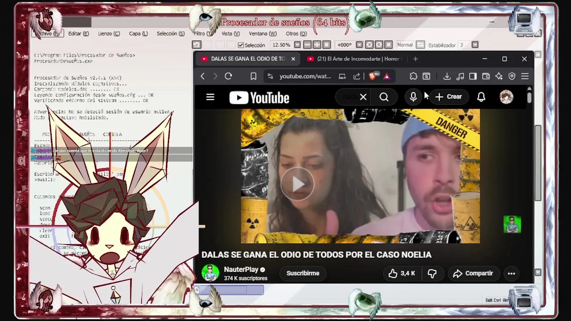Bookmark this page

pos(253,76)
